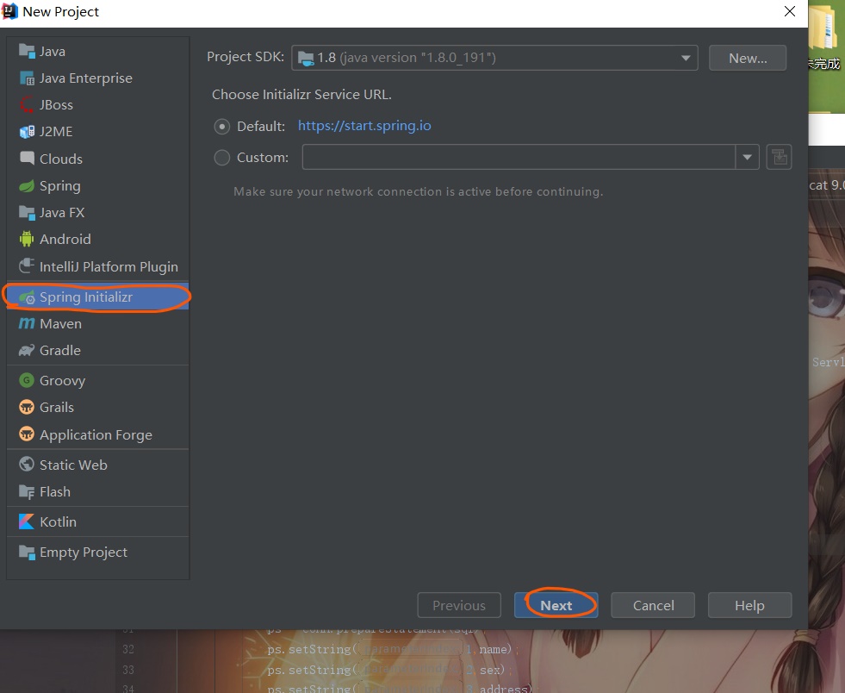The height and width of the screenshot is (693, 845).
Task: Choose Empty Project type
Action: coord(97,552)
